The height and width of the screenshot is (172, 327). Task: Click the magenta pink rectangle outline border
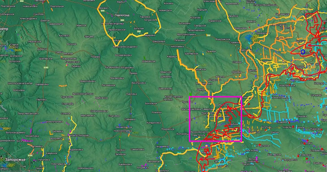[215, 97]
